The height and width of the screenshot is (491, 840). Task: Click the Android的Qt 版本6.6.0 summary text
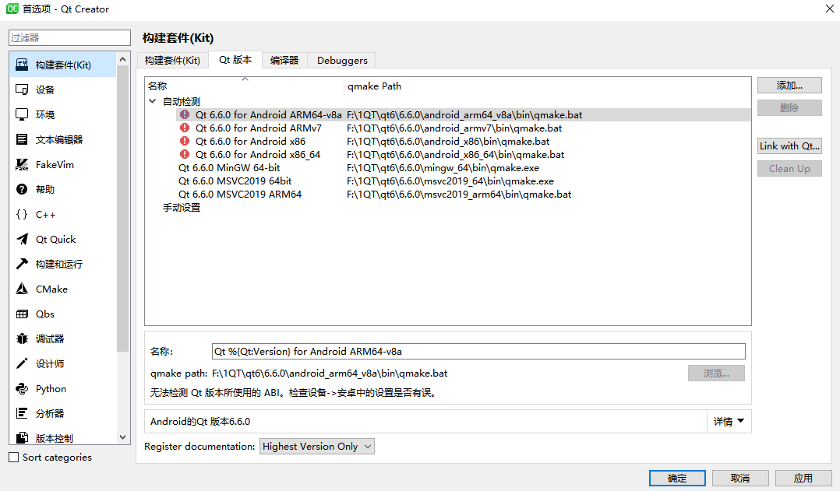(x=200, y=422)
